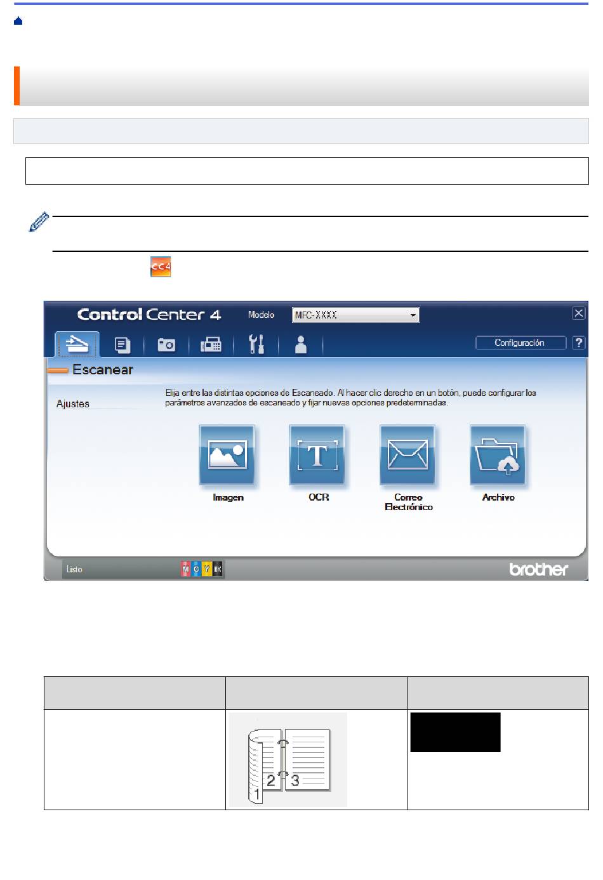603x880 pixels.
Task: Click the Modelo label
Action: [262, 315]
